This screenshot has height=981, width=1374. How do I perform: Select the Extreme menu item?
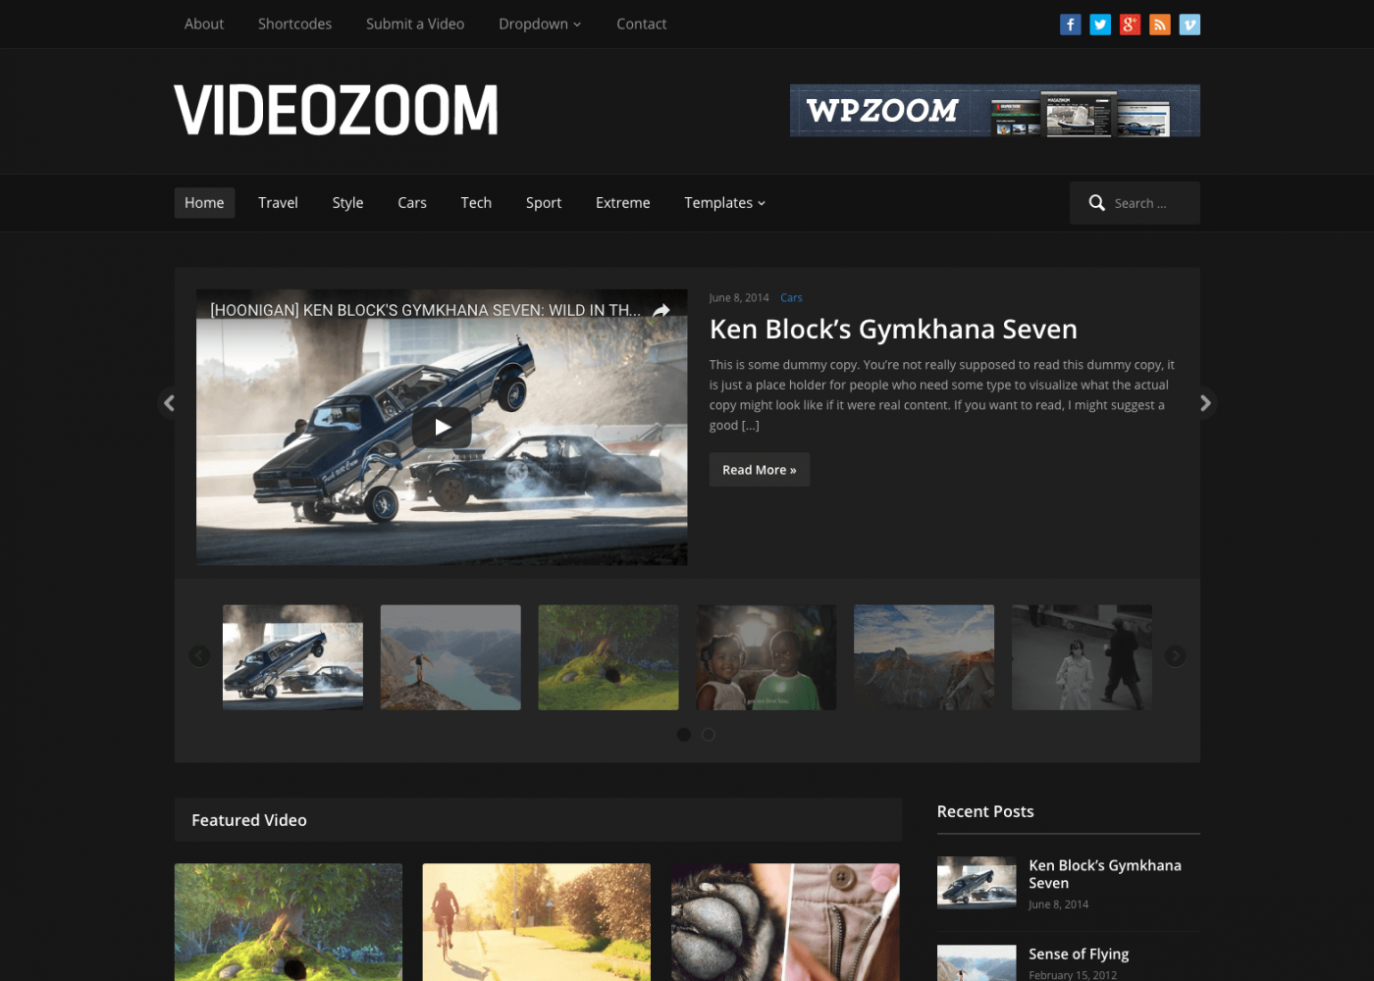pyautogui.click(x=622, y=202)
